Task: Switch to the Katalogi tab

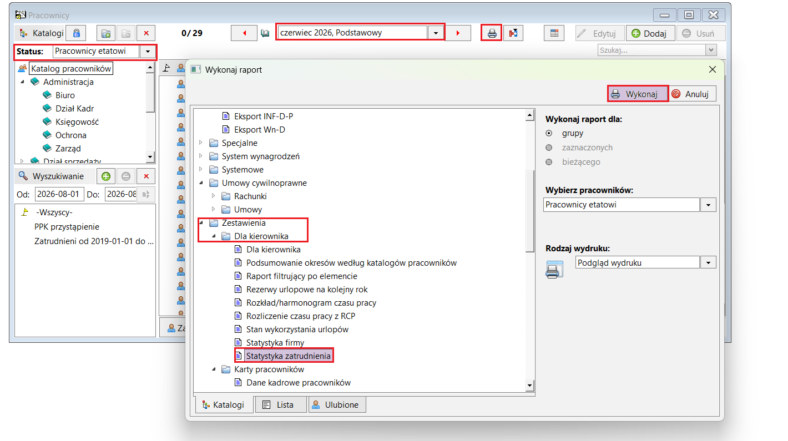Action: tap(223, 404)
